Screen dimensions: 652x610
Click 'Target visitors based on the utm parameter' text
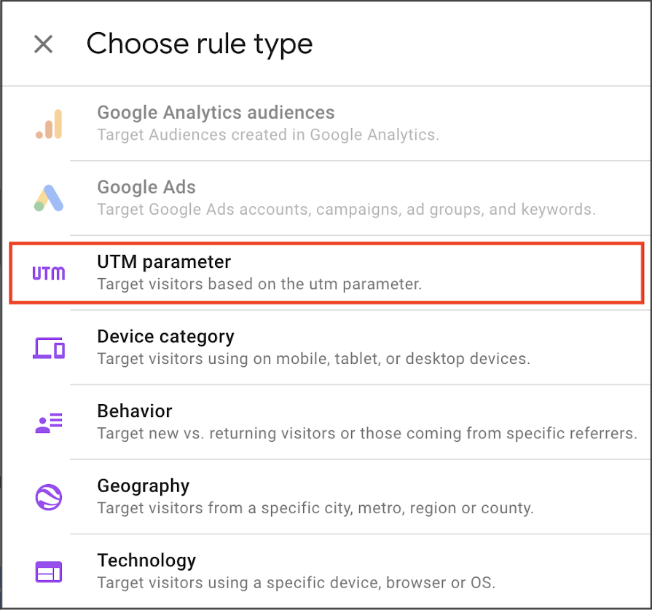point(259,284)
